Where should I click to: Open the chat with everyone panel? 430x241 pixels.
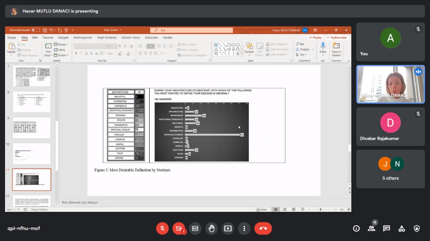click(x=387, y=228)
